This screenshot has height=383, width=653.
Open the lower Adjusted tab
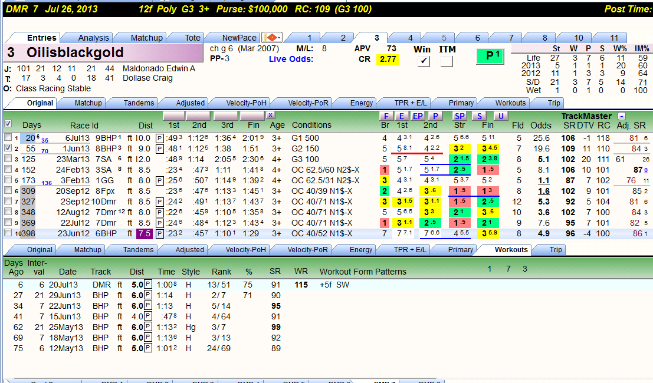[x=189, y=250]
